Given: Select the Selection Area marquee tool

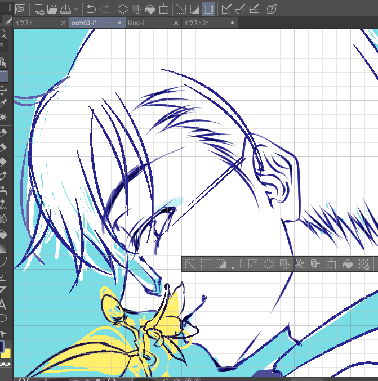Looking at the screenshot, I should click(3, 76).
